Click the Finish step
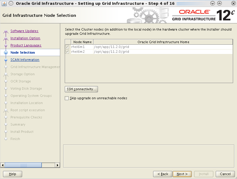 tap(15, 139)
